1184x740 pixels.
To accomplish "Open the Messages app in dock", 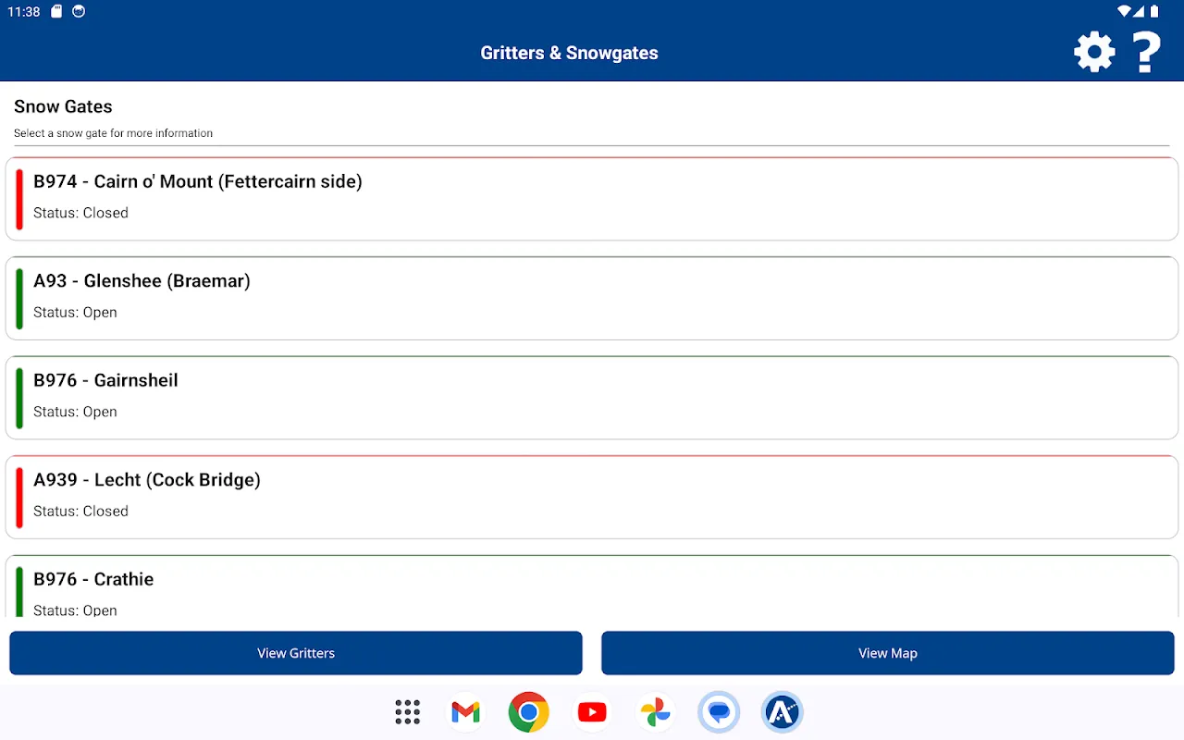I will point(719,712).
